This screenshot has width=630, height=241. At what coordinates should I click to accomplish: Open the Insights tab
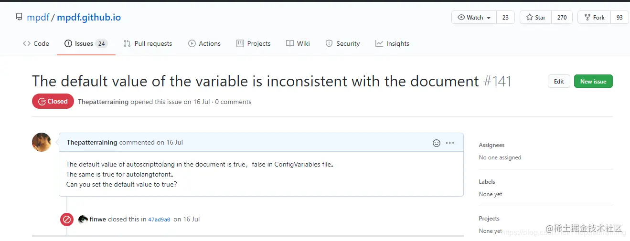coord(392,43)
